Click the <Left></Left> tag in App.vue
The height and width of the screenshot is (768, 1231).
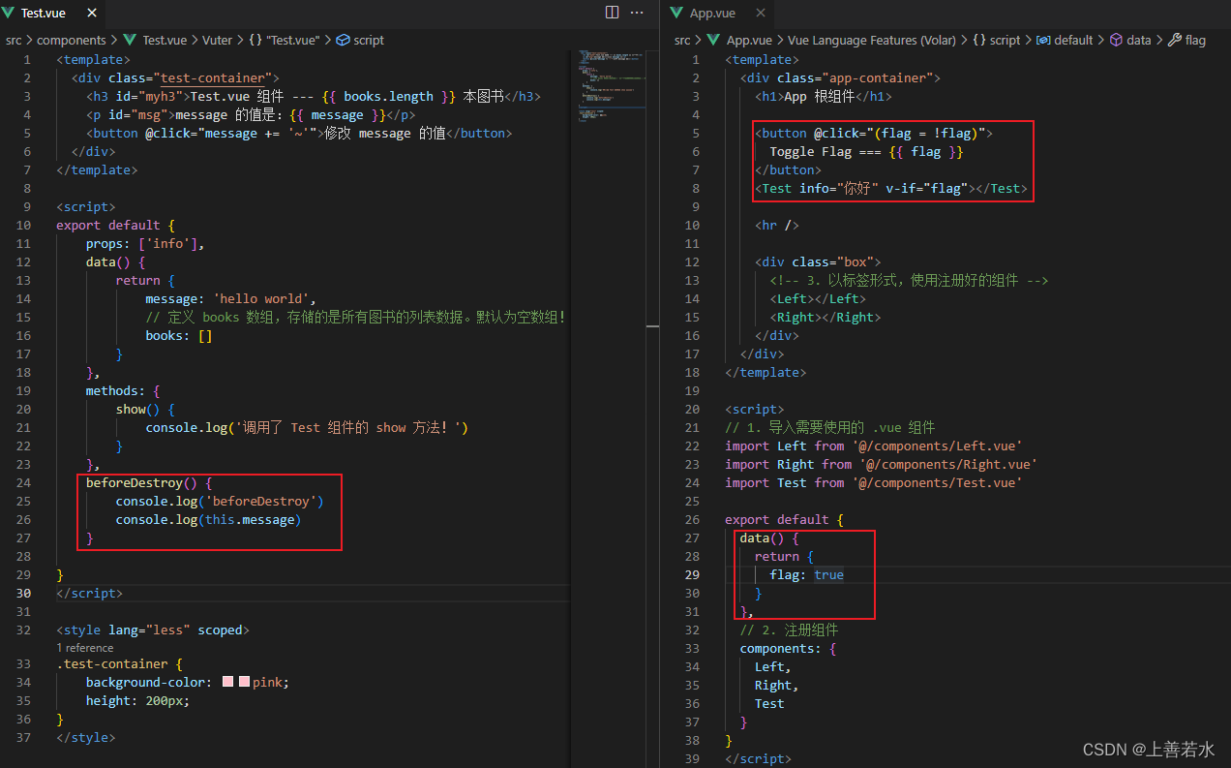[818, 298]
